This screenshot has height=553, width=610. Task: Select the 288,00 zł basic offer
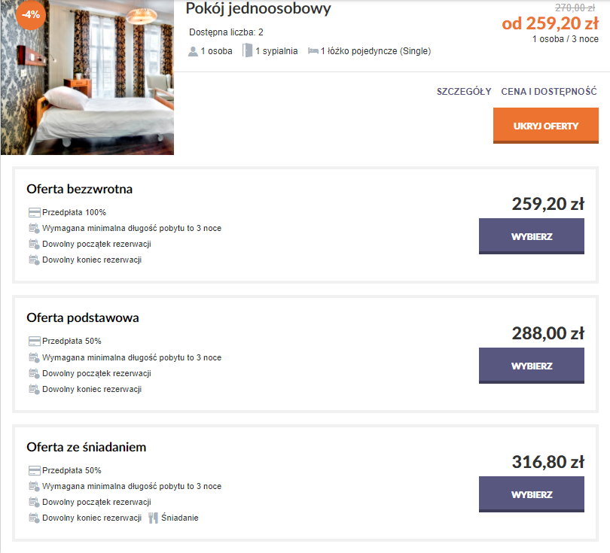532,366
